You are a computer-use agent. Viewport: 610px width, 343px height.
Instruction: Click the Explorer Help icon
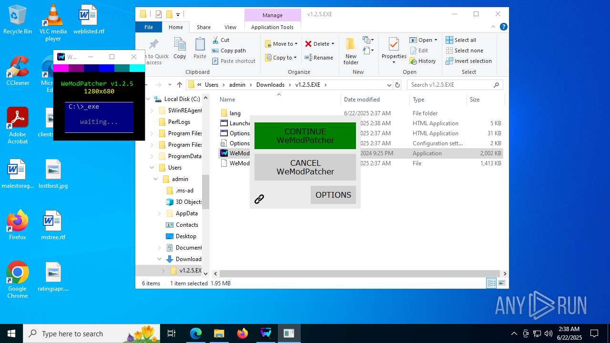point(503,27)
